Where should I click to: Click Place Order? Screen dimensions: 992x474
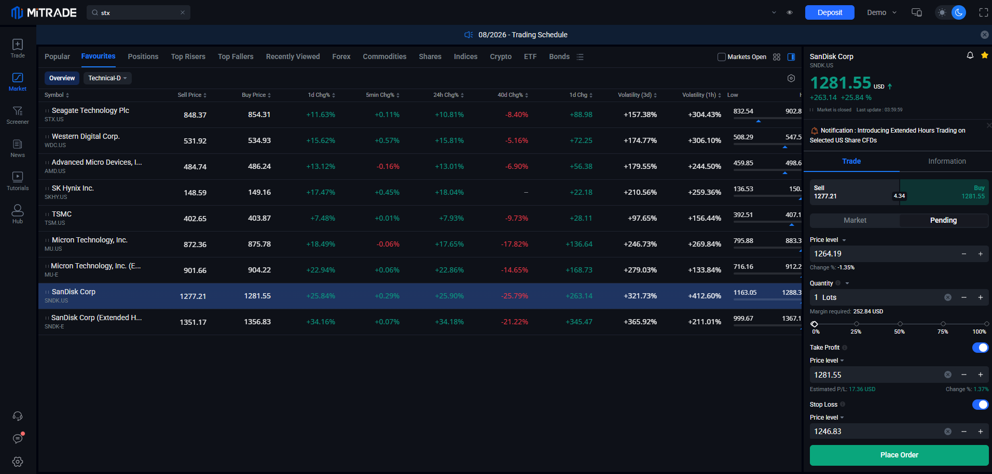(x=899, y=455)
